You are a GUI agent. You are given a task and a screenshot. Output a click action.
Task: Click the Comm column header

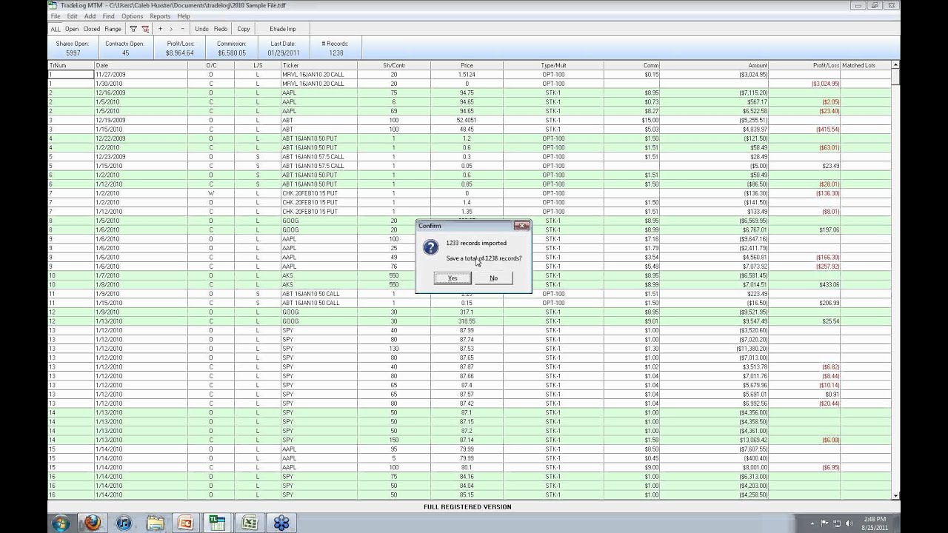632,65
